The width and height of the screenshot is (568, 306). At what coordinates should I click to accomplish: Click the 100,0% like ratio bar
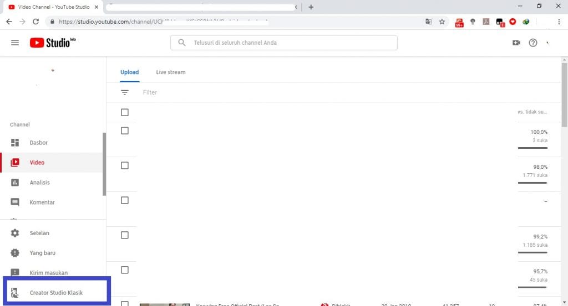click(532, 148)
